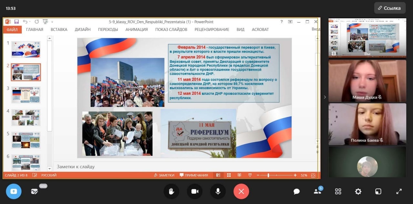Open undo history dropdown arrow
Image resolution: width=413 pixels, height=204 pixels.
(30, 22)
